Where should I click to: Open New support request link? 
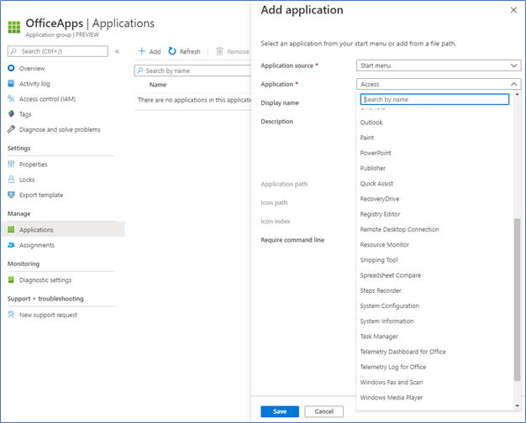pyautogui.click(x=48, y=315)
